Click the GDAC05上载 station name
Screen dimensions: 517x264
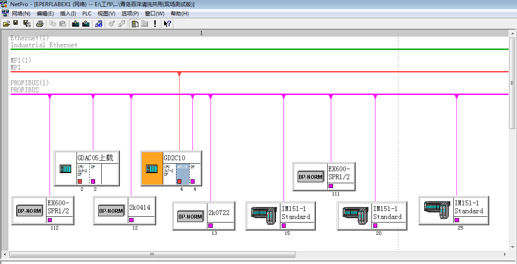tap(95, 158)
